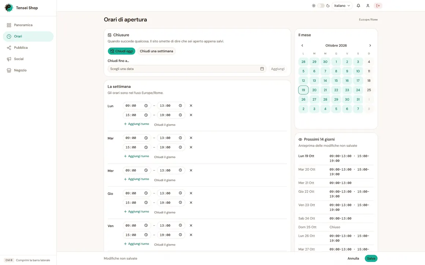This screenshot has height=265, width=425.
Task: Open calendar picker in Scegli una data field
Action: tap(262, 69)
